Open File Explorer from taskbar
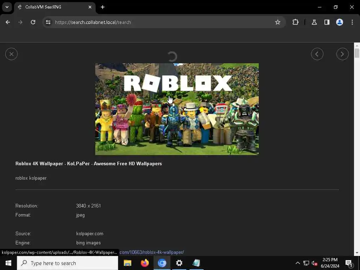This screenshot has height=270, width=360. (127, 263)
